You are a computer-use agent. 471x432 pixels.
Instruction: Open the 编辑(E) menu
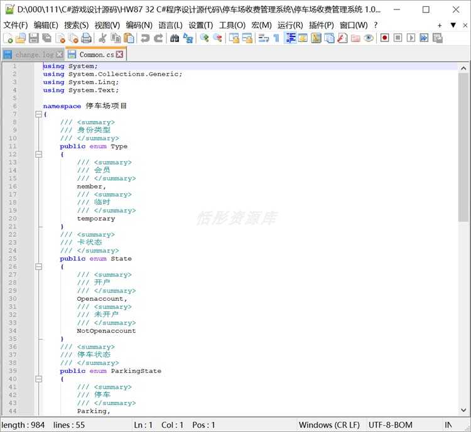pos(46,25)
